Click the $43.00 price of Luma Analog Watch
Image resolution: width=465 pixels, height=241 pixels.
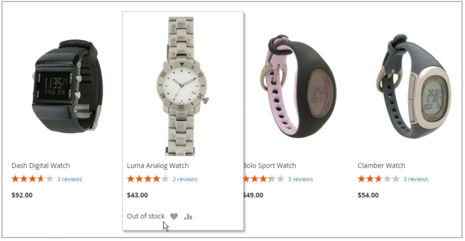click(x=138, y=195)
